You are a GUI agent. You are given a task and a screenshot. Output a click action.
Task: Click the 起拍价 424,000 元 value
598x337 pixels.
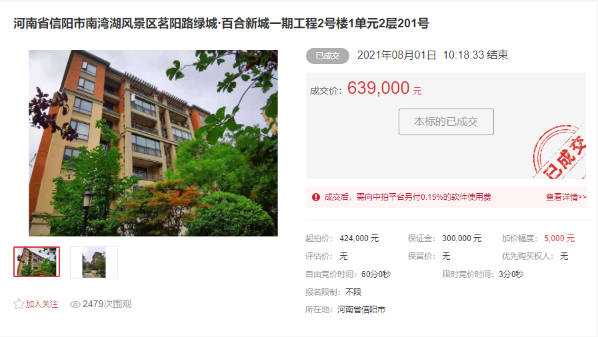pos(359,238)
